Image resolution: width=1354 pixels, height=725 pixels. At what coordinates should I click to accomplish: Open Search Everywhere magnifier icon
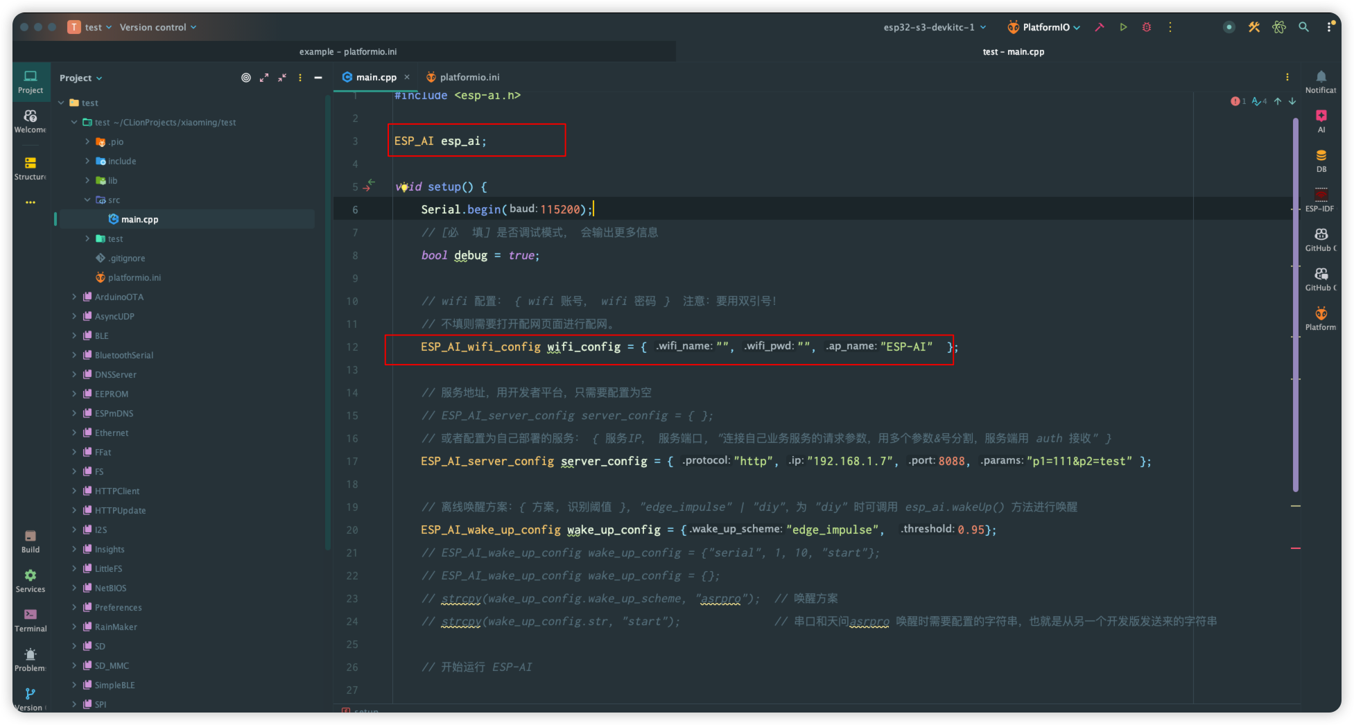[1303, 27]
